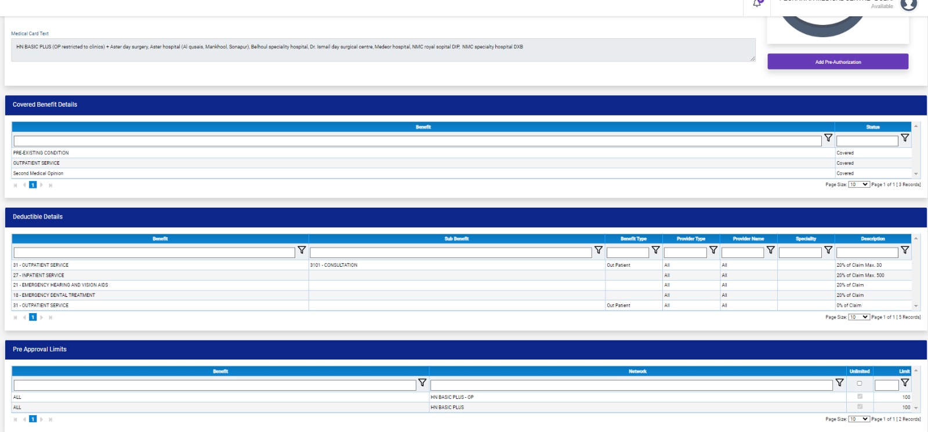928x432 pixels.
Task: Select the Second Medical Opinion row
Action: [462, 173]
